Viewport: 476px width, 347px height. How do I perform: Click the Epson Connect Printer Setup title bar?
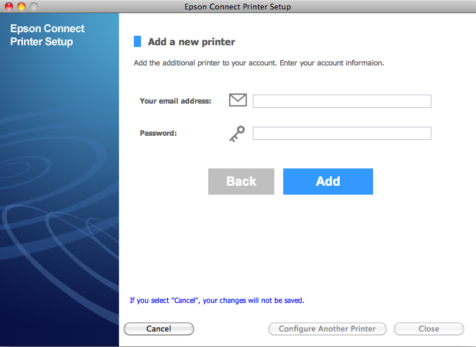[x=238, y=7]
